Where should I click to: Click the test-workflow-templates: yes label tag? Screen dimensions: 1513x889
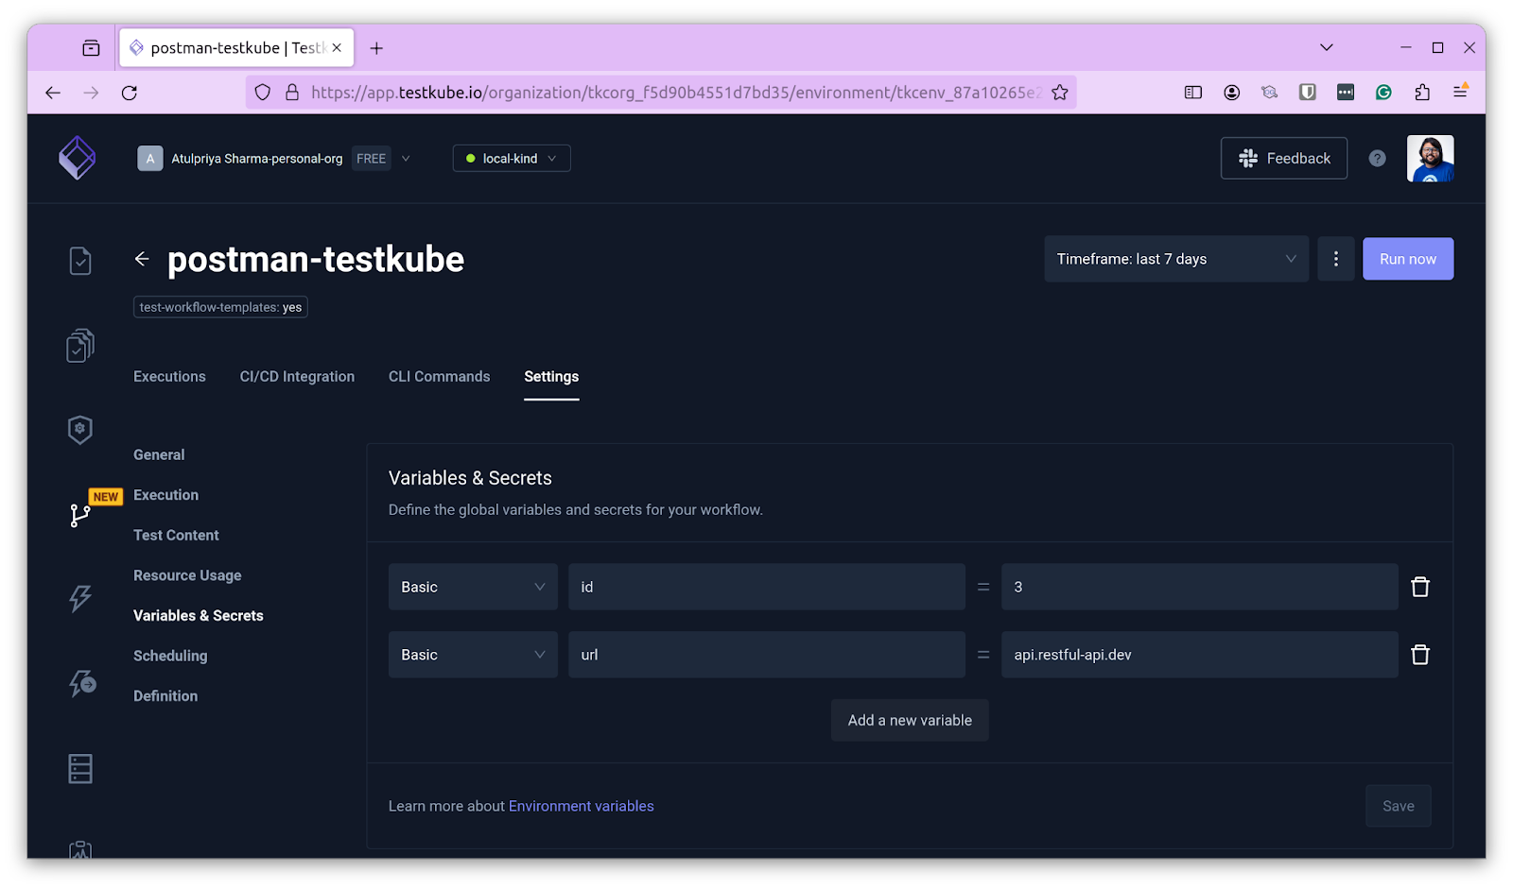[220, 307]
